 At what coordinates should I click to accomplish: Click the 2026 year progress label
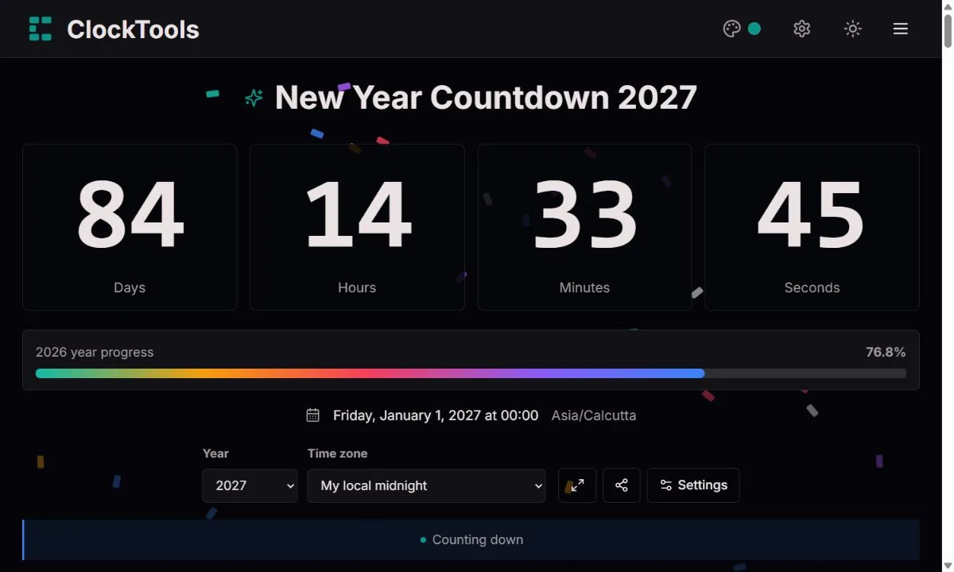(95, 352)
